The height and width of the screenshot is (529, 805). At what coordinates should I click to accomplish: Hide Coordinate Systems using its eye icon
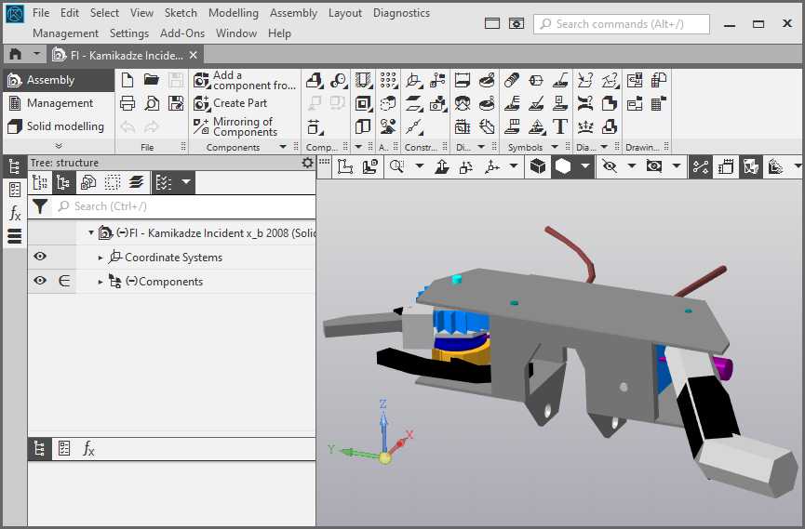pyautogui.click(x=40, y=258)
